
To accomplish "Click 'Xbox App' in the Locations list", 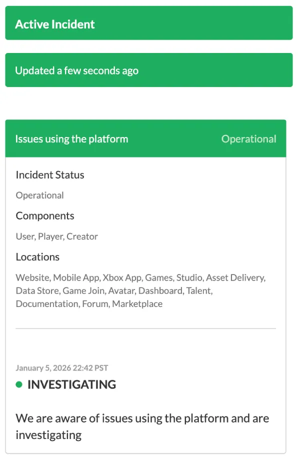I will click(120, 277).
